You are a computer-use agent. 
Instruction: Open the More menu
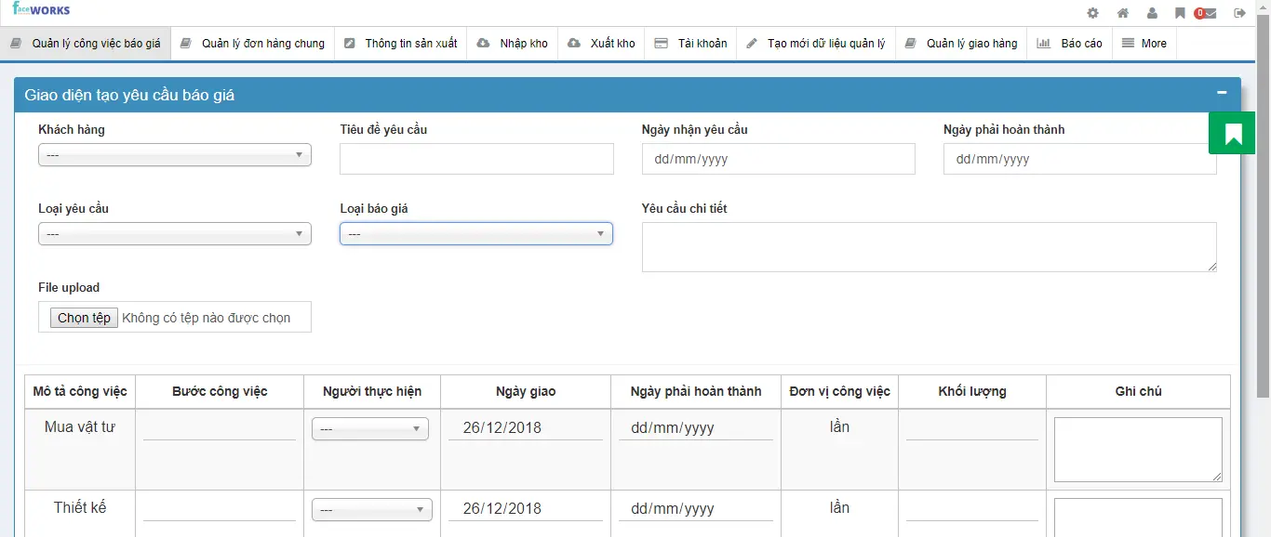pyautogui.click(x=1144, y=44)
